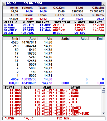The width and height of the screenshot is (107, 121).
Task: Select SEKER in buyers list
Action: [8, 25]
